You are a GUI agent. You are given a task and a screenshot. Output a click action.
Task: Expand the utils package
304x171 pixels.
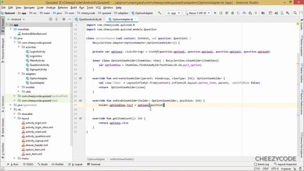click(19, 92)
